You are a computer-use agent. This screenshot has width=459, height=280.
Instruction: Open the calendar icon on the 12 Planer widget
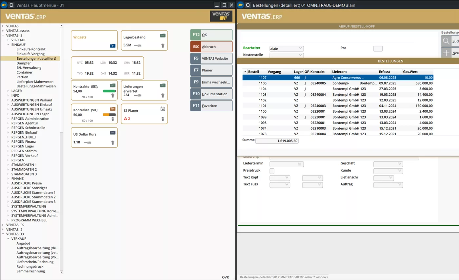163,109
